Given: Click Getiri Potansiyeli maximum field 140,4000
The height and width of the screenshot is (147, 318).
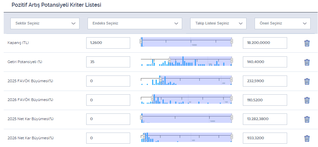Looking at the screenshot, I should click(x=265, y=62).
